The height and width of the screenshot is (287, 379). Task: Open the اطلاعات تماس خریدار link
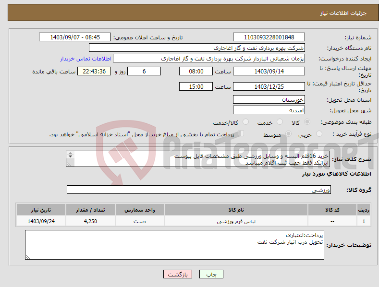pyautogui.click(x=86, y=59)
